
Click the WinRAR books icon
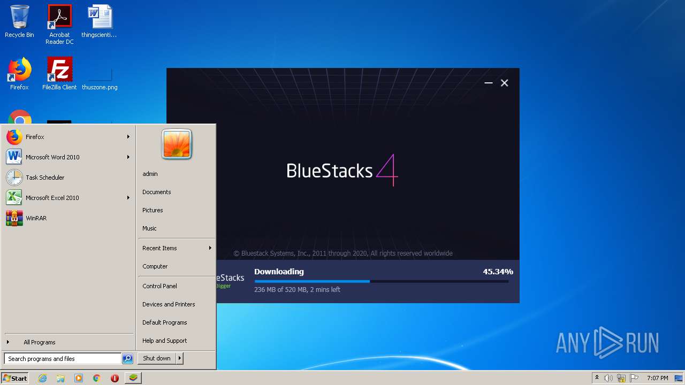(x=14, y=218)
